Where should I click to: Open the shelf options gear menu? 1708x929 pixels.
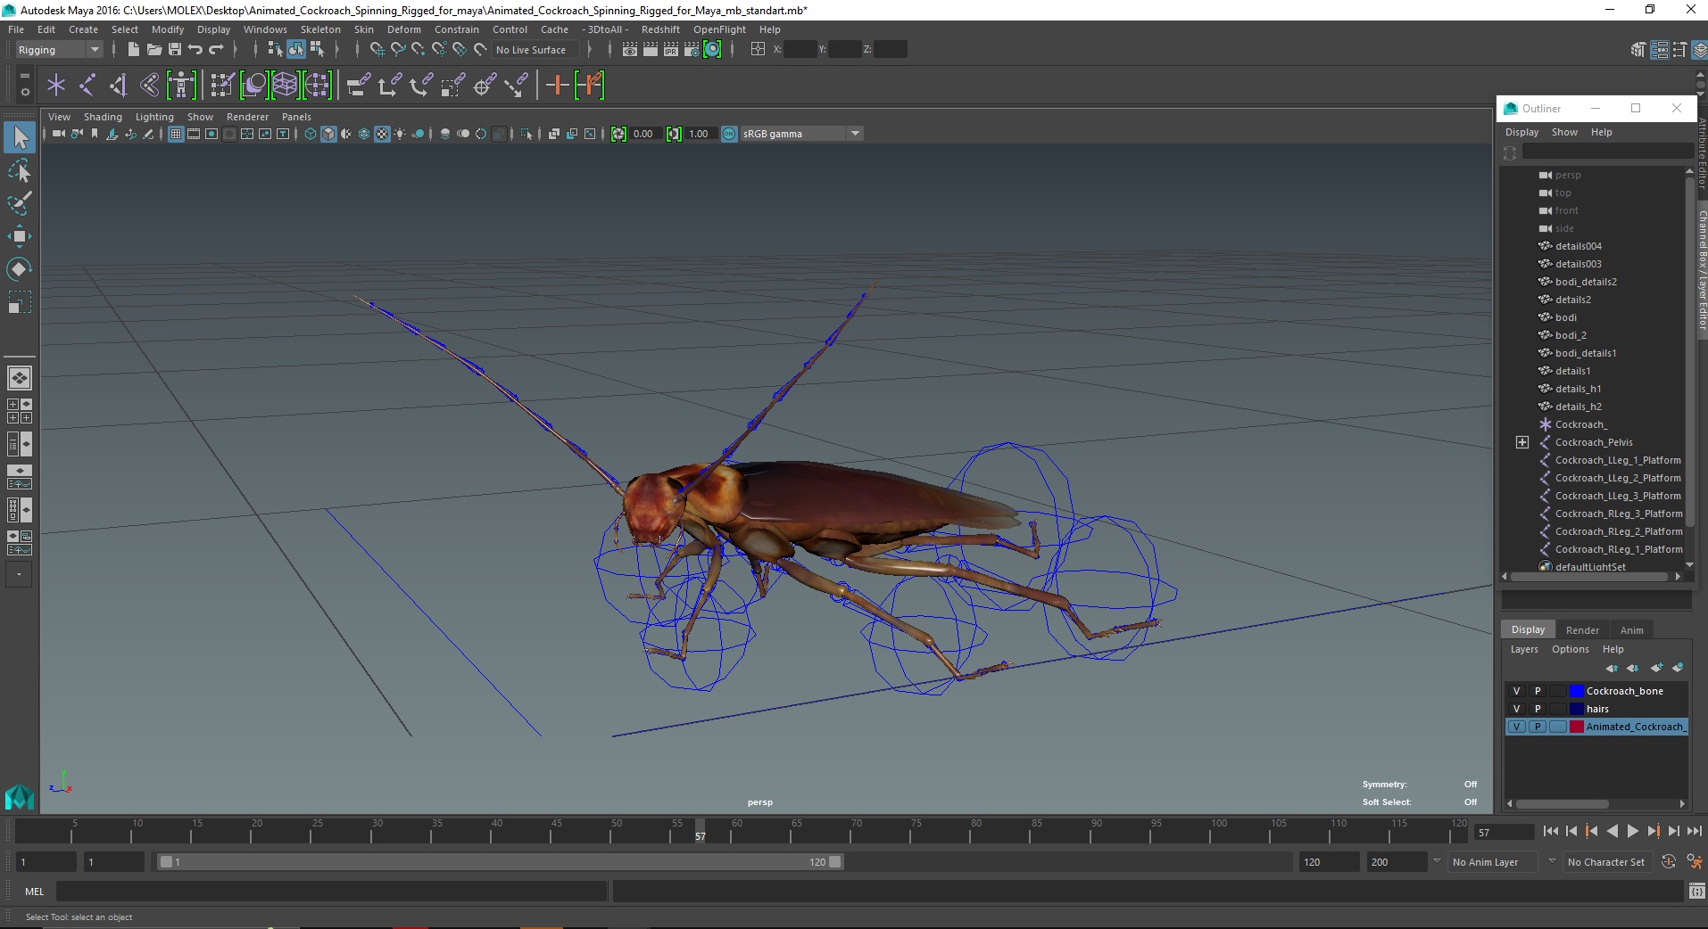(x=24, y=92)
